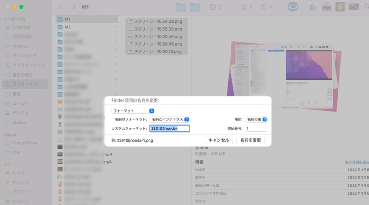369x205 pixels.
Task: Click the レッド tag color dot
Action: [x=8, y=174]
